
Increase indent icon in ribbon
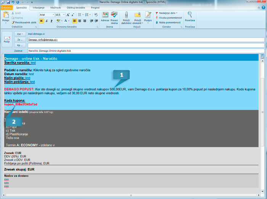click(x=97, y=21)
